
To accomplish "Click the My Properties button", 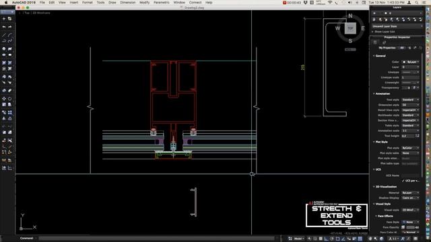I will pos(387,48).
